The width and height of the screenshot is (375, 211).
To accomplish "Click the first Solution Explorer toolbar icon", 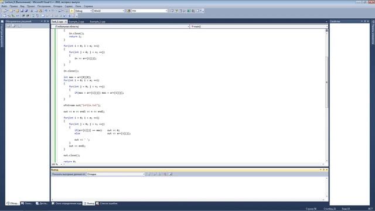I will click(x=8, y=26).
